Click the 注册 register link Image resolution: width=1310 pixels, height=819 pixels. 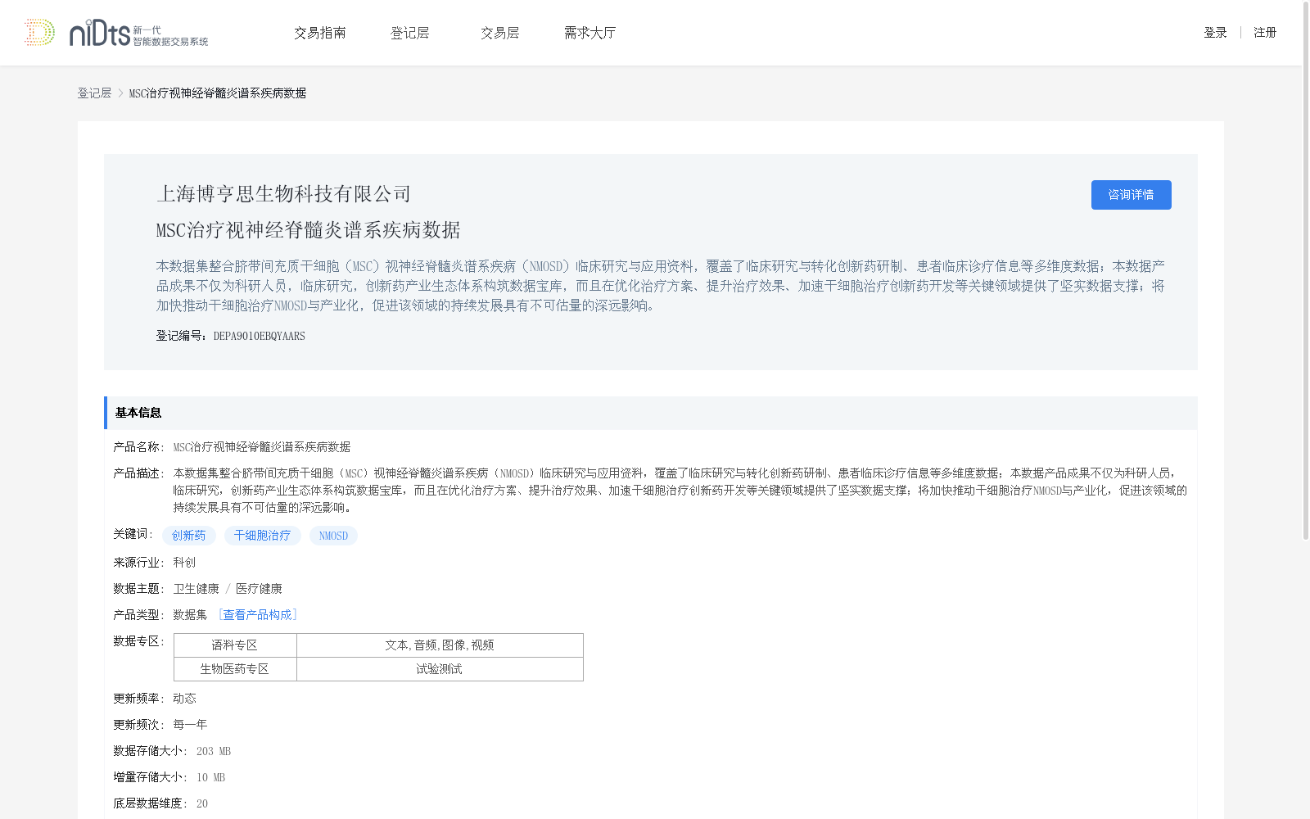pyautogui.click(x=1265, y=33)
